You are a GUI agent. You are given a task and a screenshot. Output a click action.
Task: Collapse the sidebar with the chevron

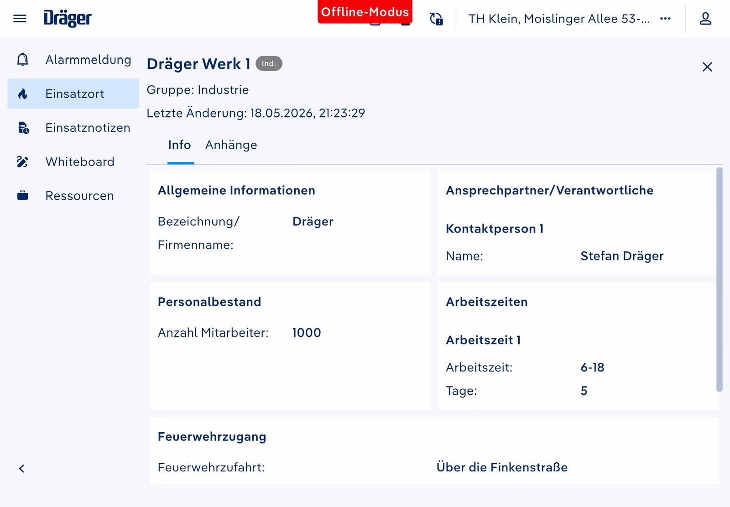click(x=22, y=469)
